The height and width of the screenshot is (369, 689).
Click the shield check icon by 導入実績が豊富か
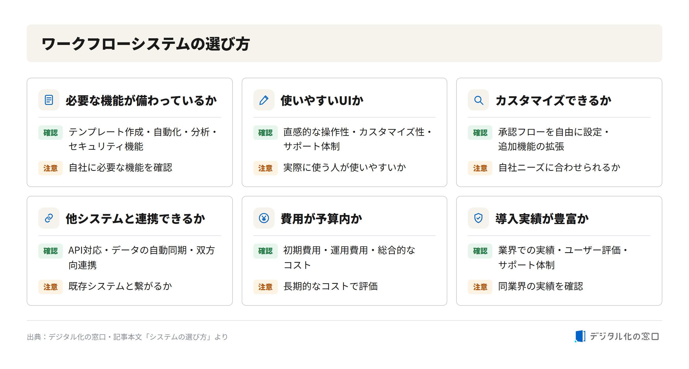tap(478, 218)
